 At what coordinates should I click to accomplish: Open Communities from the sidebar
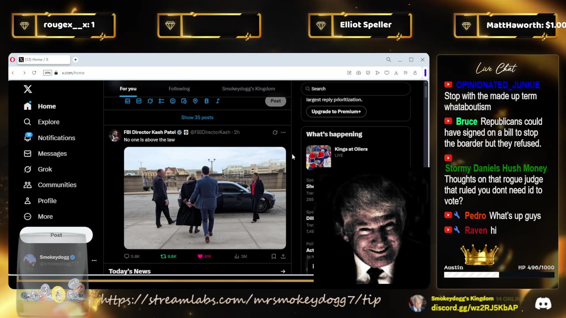50,185
